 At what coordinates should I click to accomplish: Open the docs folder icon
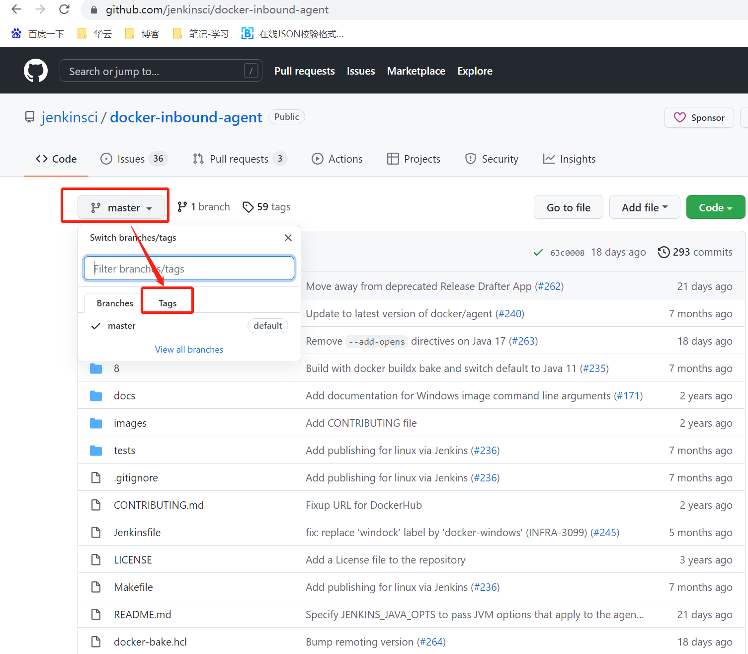pyautogui.click(x=96, y=395)
